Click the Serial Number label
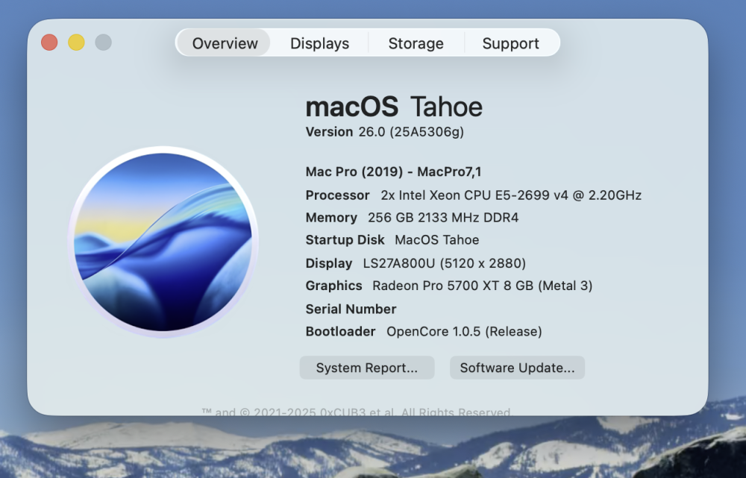This screenshot has width=746, height=478. pos(351,309)
